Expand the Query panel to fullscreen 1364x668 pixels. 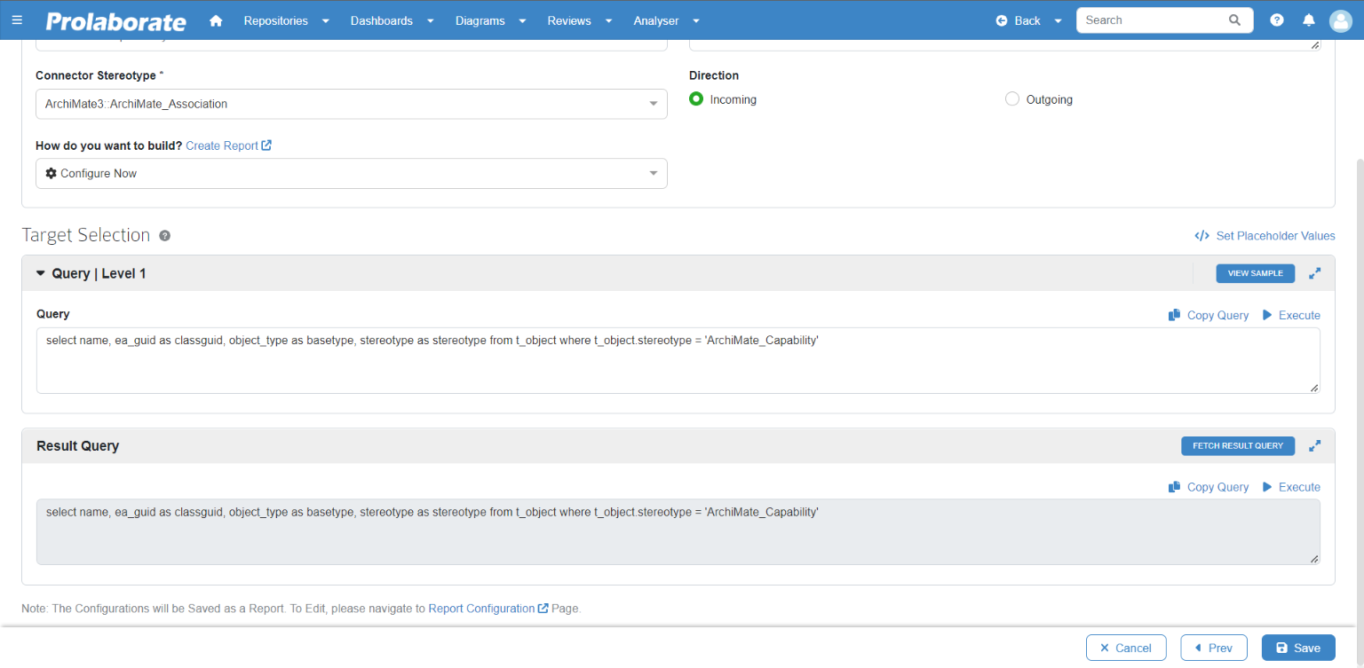[x=1314, y=273]
